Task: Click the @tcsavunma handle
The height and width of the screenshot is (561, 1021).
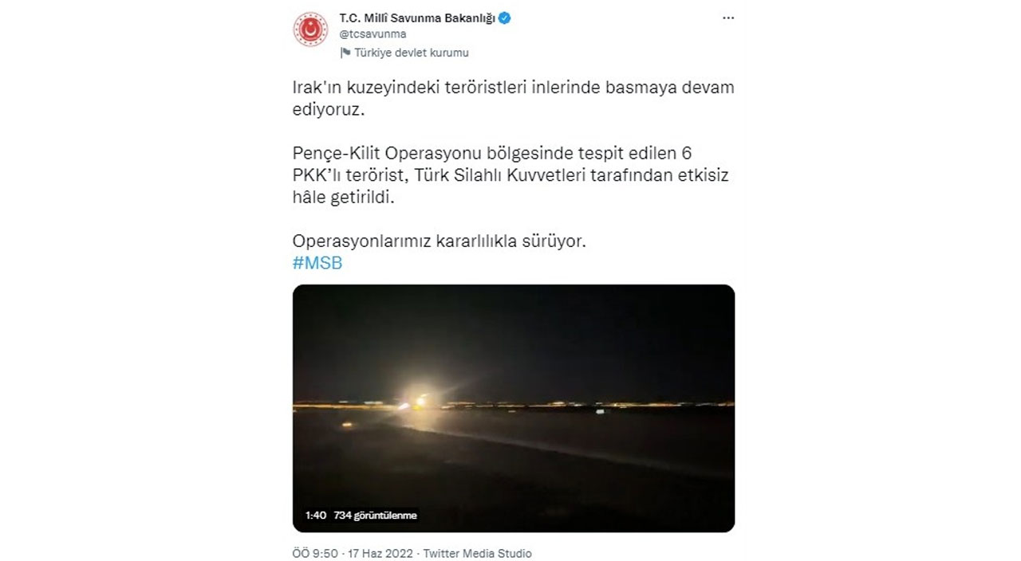Action: point(373,34)
